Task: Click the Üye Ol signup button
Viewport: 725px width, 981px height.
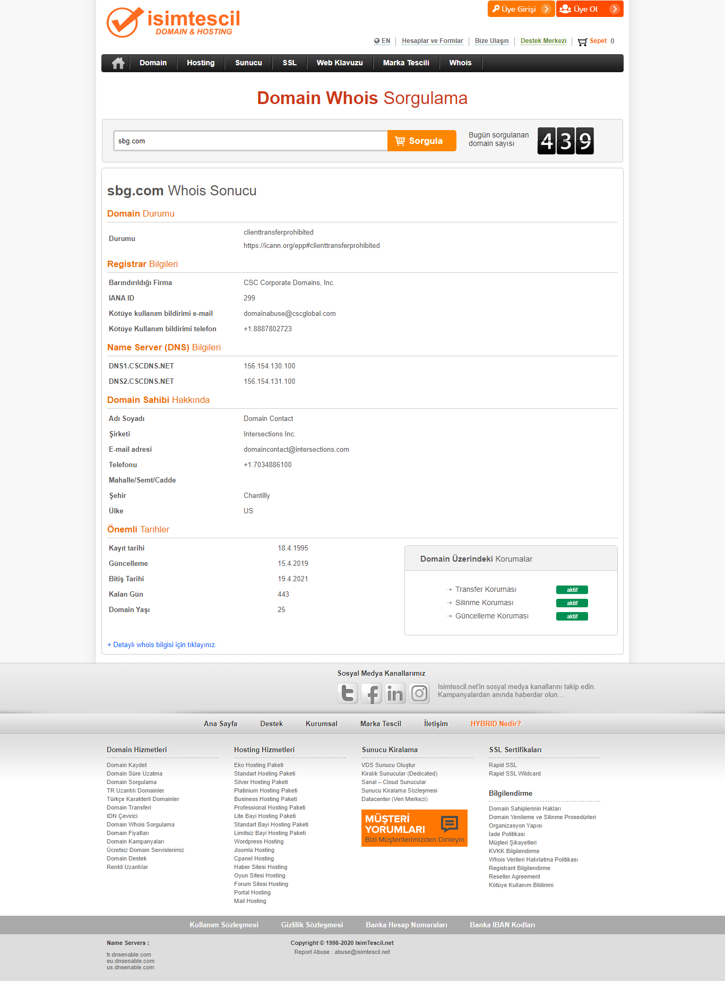Action: pyautogui.click(x=590, y=9)
